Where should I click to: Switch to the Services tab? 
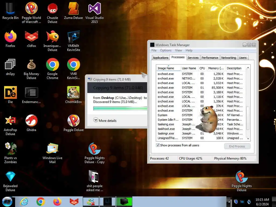[x=193, y=58]
